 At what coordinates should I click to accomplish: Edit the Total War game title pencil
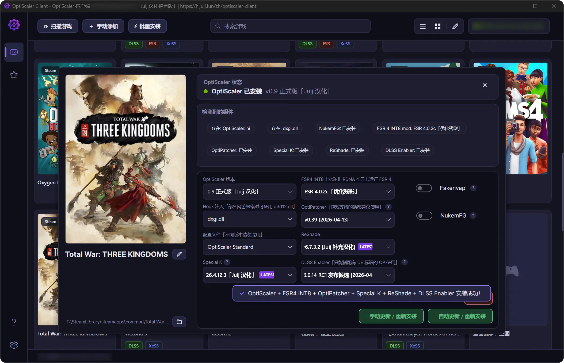point(179,254)
